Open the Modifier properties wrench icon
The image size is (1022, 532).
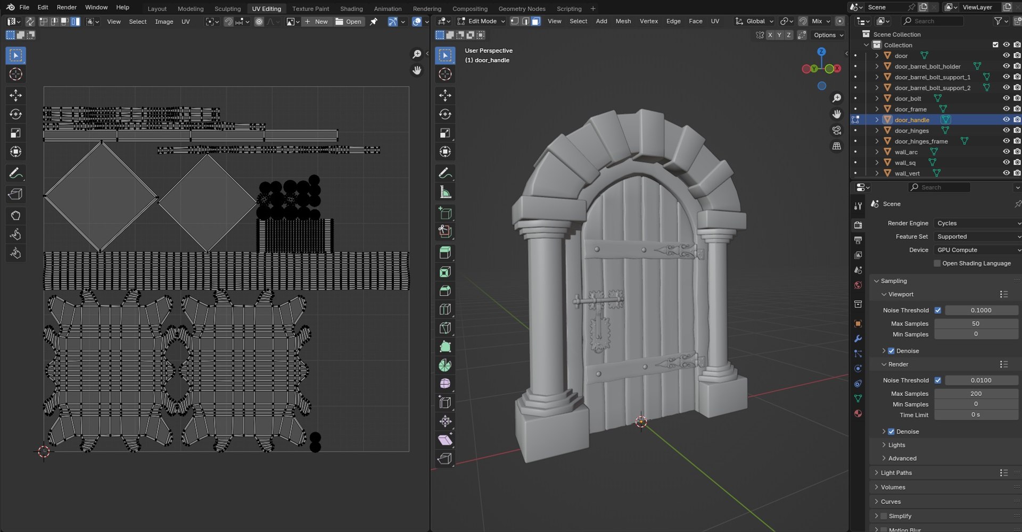click(858, 338)
